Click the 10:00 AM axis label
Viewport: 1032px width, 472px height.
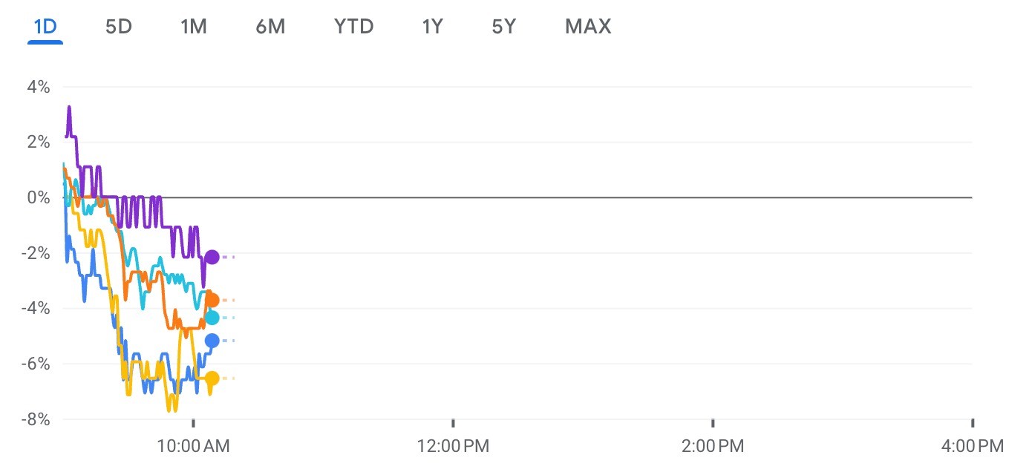coord(192,446)
